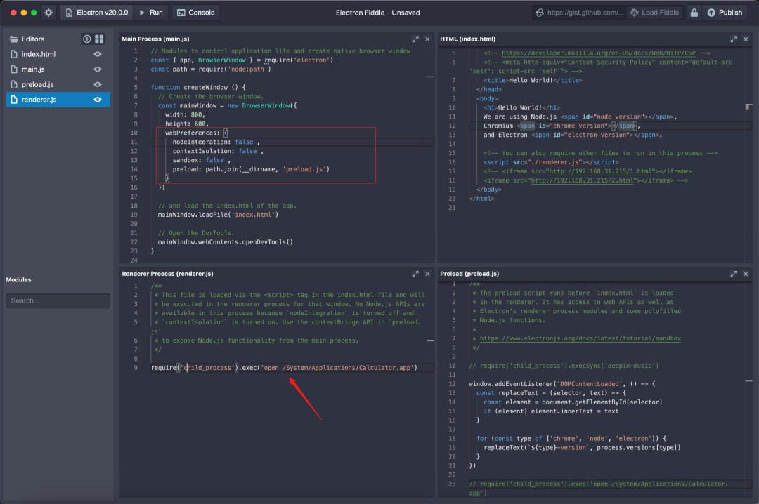Open the developer.mozilla.org CSP link
This screenshot has height=504, width=759.
click(598, 53)
